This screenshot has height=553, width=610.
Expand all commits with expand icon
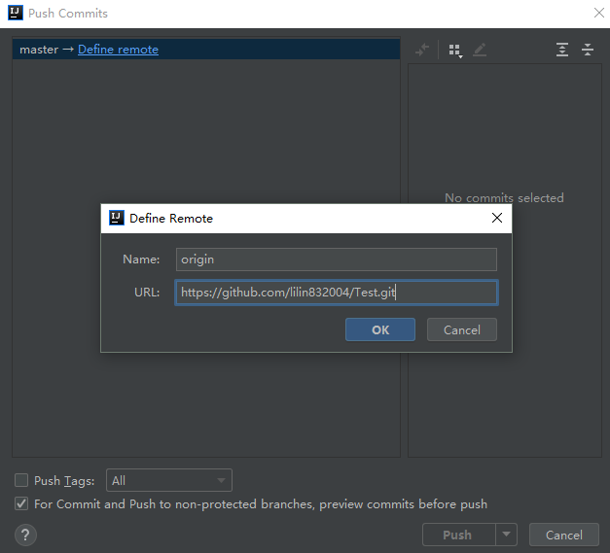pos(562,50)
